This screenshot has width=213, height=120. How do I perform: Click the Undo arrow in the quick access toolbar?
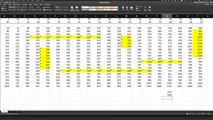pos(10,2)
